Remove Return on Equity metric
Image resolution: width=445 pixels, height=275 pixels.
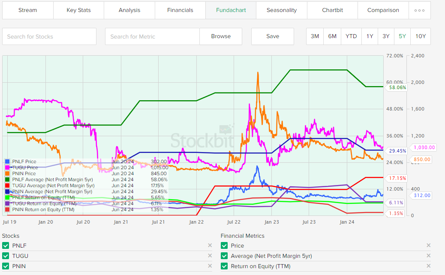tap(428, 266)
